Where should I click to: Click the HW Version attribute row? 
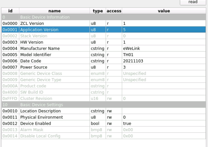(x=103, y=42)
